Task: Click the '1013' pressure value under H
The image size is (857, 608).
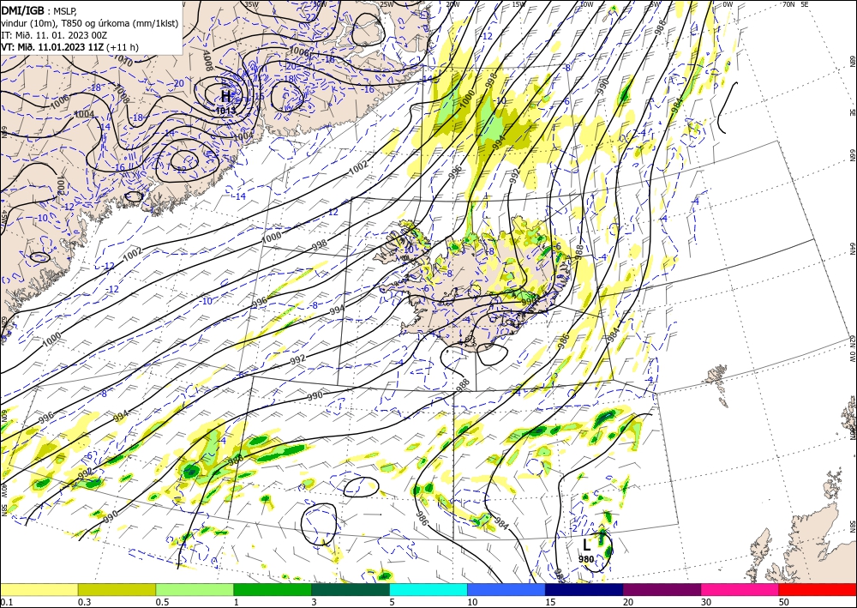Action: pyautogui.click(x=225, y=111)
